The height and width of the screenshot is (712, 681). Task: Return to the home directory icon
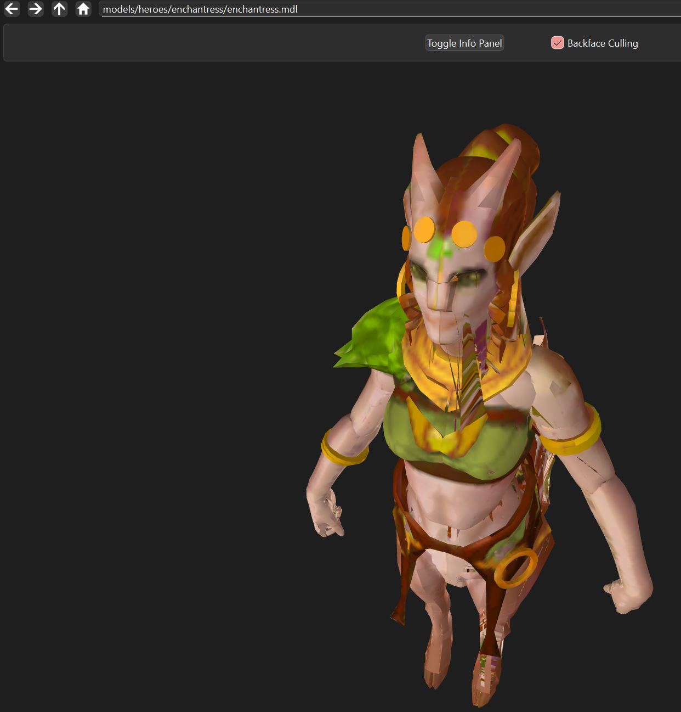tap(83, 9)
